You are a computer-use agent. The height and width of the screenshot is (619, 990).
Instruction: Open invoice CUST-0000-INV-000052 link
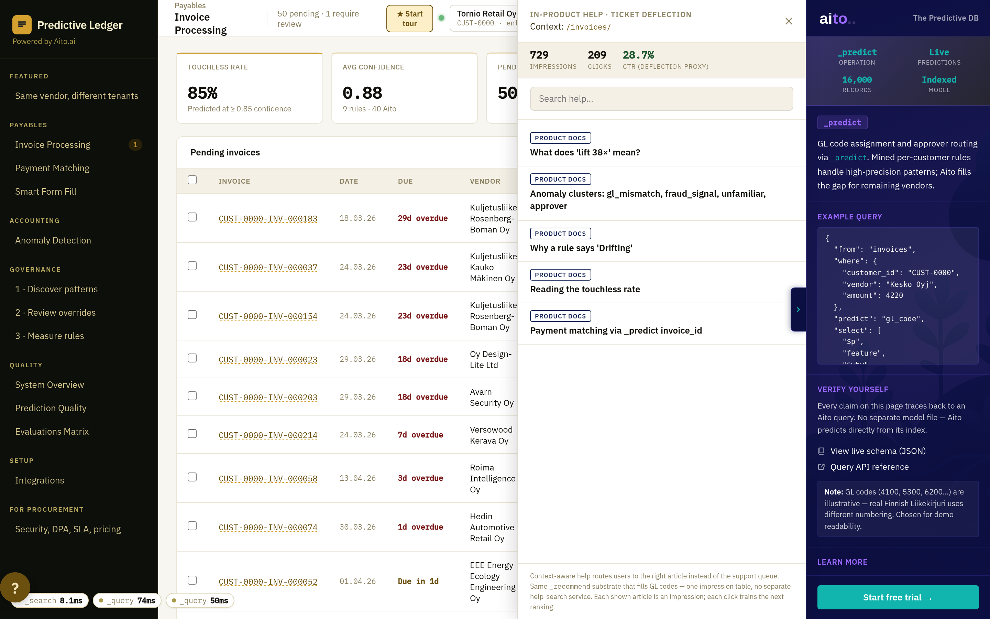(x=268, y=582)
